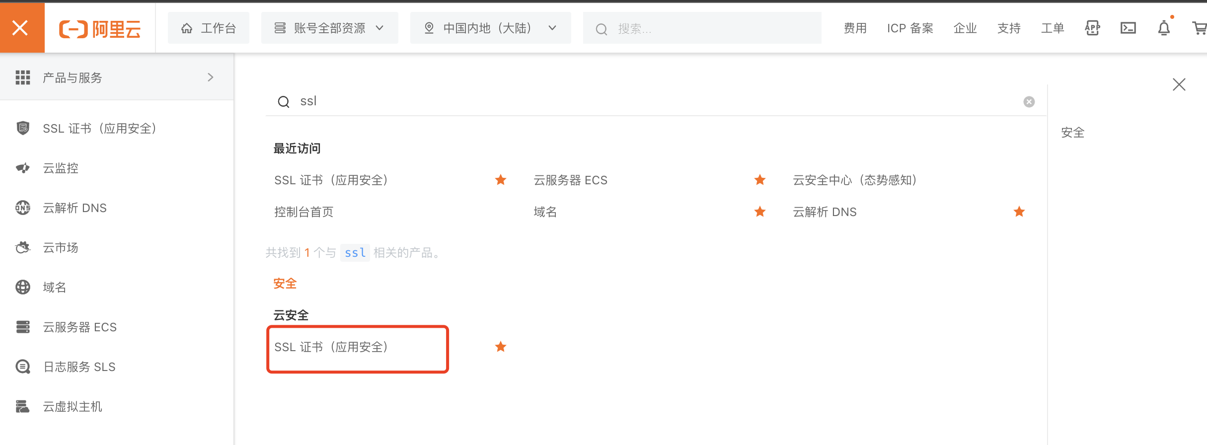Open SSL 证书（应用安全） under 云安全
This screenshot has height=445, width=1207.
pos(331,347)
